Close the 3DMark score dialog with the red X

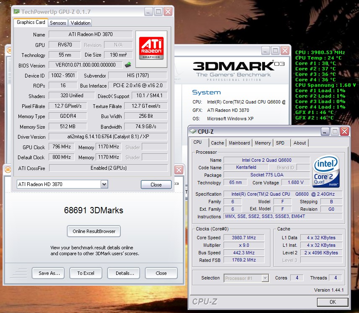click(179, 170)
